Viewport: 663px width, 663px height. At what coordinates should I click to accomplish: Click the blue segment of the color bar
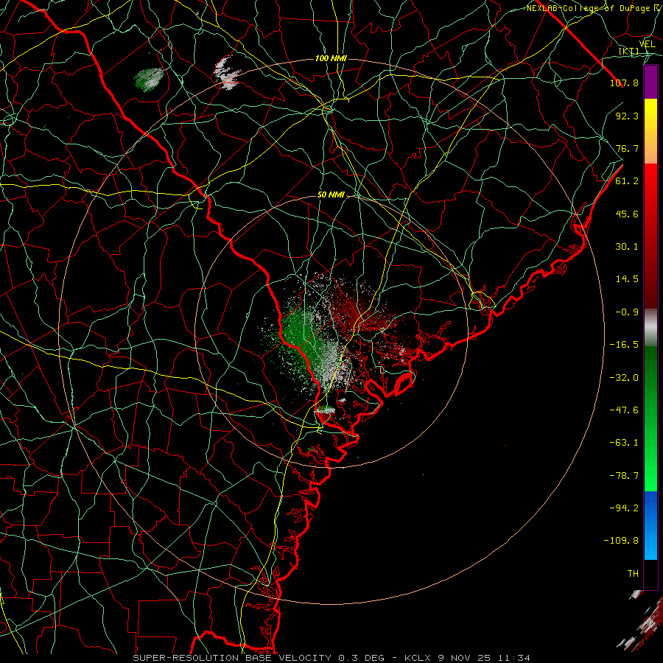pyautogui.click(x=650, y=525)
